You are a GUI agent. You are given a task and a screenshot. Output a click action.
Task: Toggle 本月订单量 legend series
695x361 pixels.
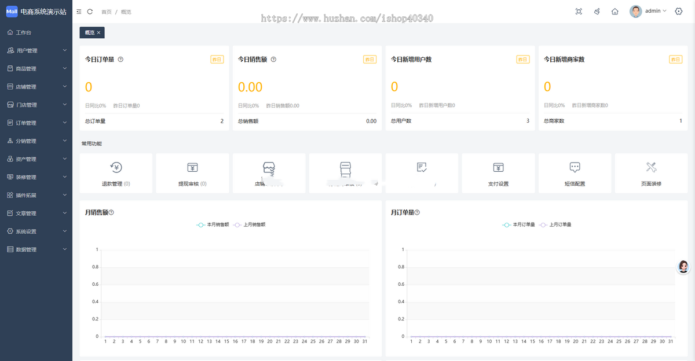pos(518,224)
